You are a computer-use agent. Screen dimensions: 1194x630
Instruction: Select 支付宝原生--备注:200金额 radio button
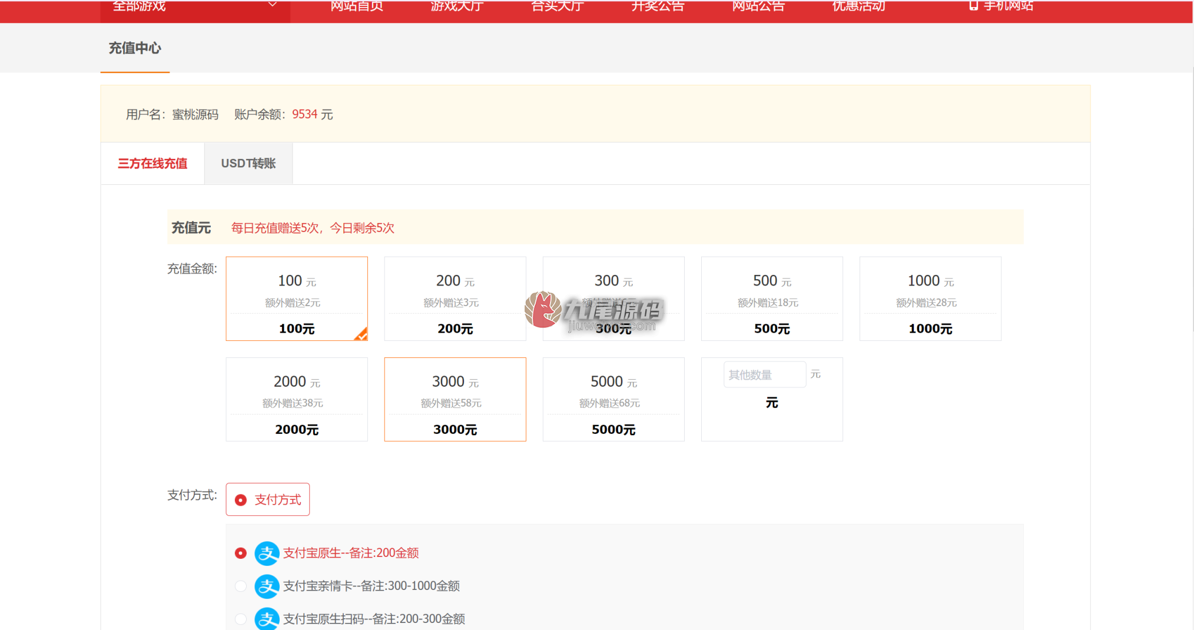[240, 553]
